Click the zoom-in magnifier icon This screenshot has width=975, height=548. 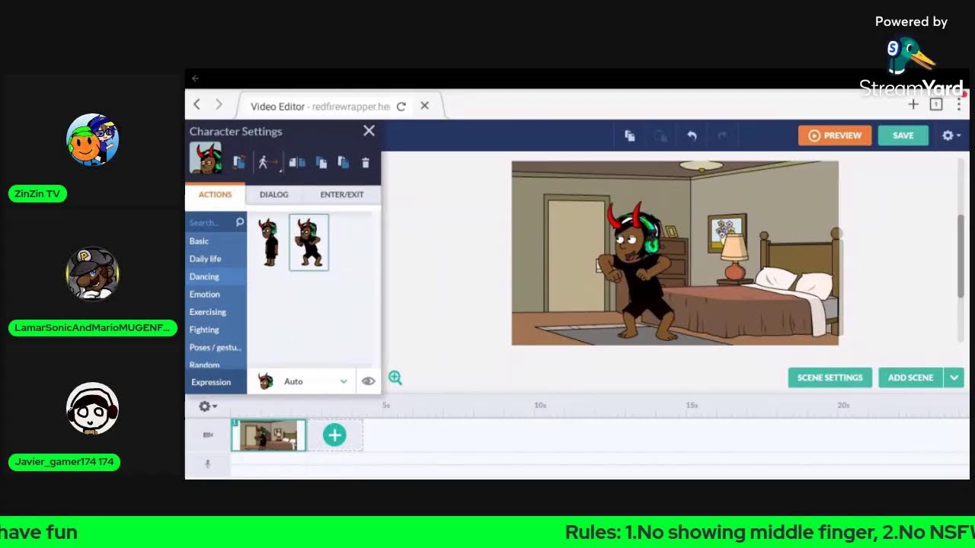tap(395, 378)
